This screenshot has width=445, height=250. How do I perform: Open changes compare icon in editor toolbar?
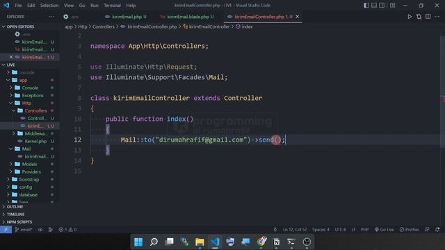[x=419, y=17]
